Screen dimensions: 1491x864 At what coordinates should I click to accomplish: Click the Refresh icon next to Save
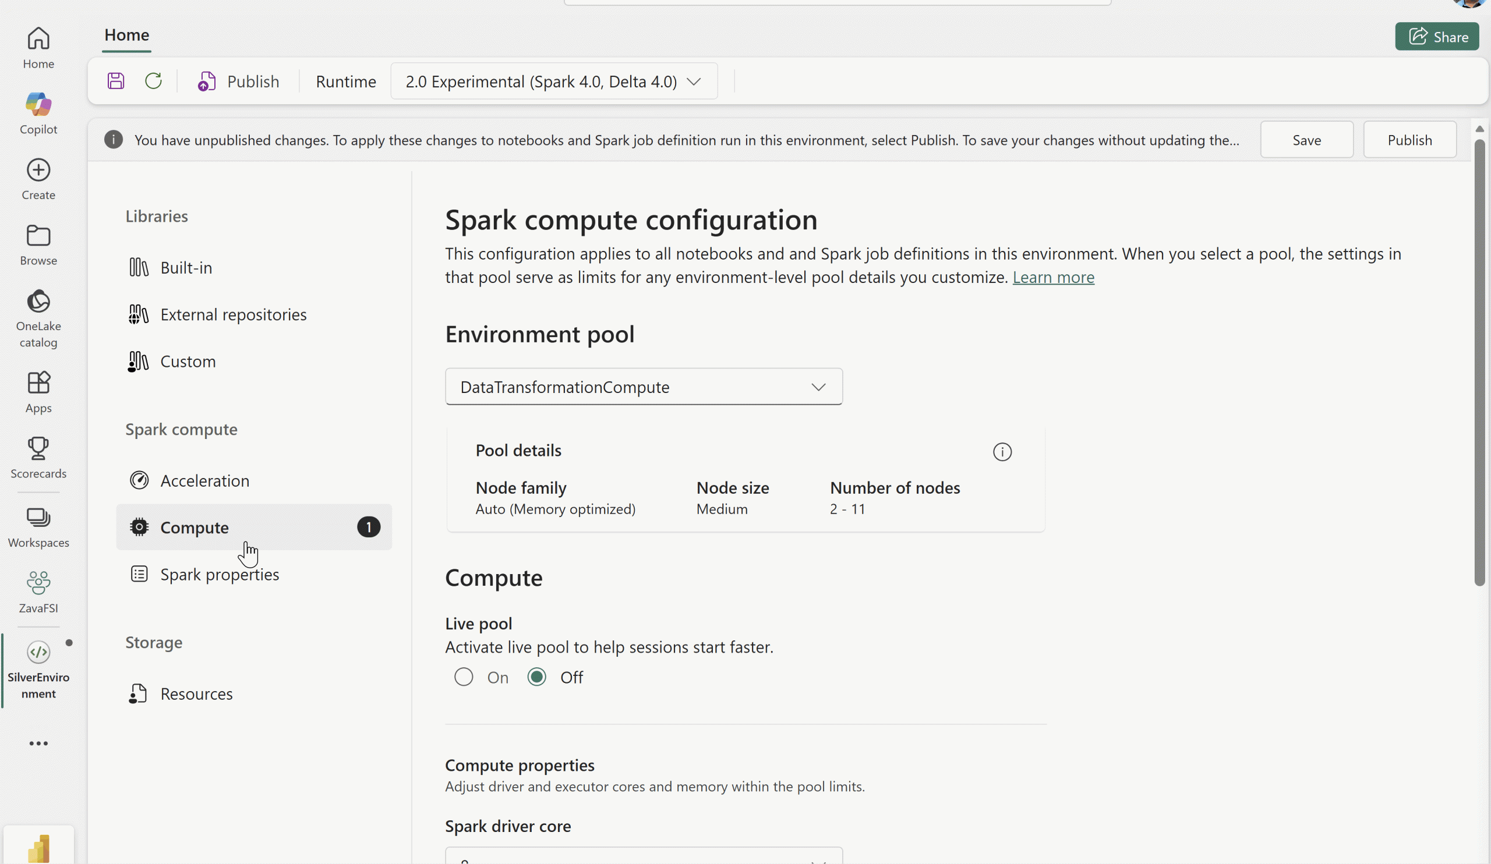(153, 80)
